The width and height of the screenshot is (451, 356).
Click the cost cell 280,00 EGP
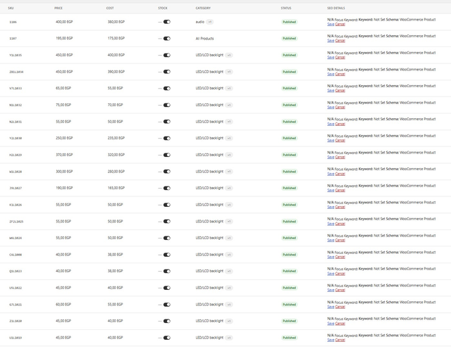(x=116, y=172)
